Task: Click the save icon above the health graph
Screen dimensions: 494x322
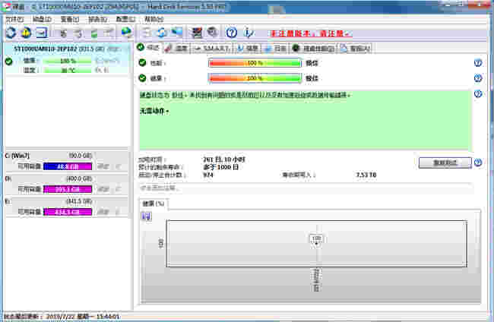Action: pos(146,216)
